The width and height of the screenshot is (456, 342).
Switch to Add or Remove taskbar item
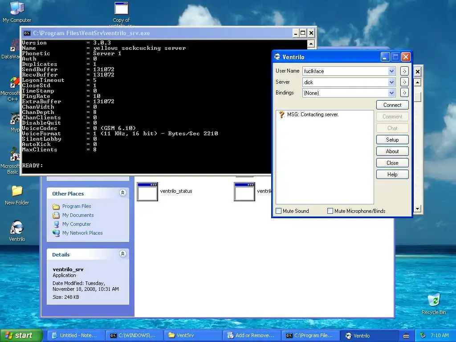click(251, 335)
